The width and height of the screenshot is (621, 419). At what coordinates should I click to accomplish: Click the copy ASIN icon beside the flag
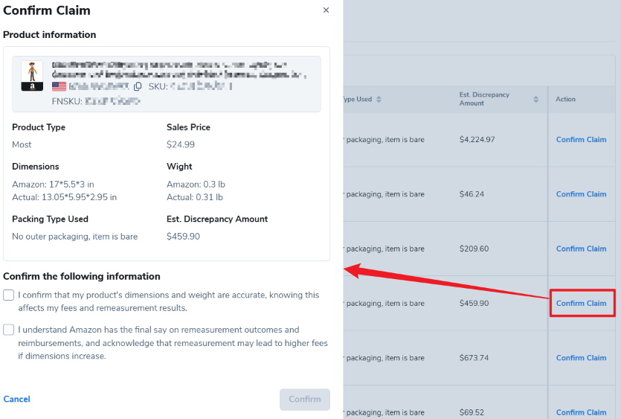[x=138, y=87]
